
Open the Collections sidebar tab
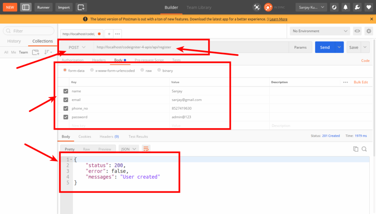pos(43,41)
